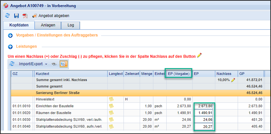Switch to the Log tab
271x134 pixels.
[71, 25]
